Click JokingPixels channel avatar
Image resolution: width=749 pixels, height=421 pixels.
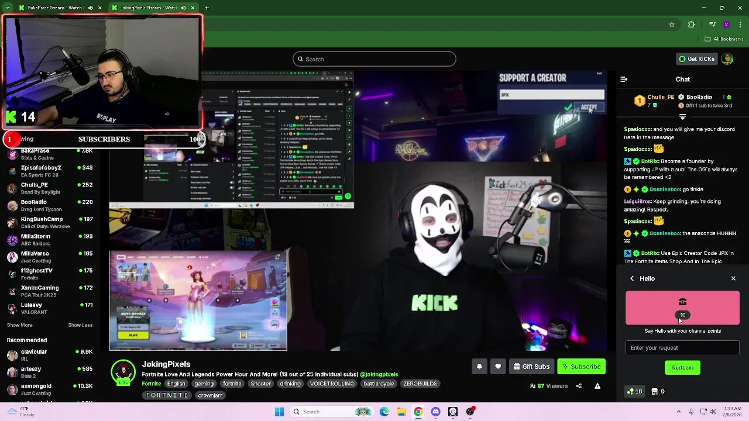point(123,372)
